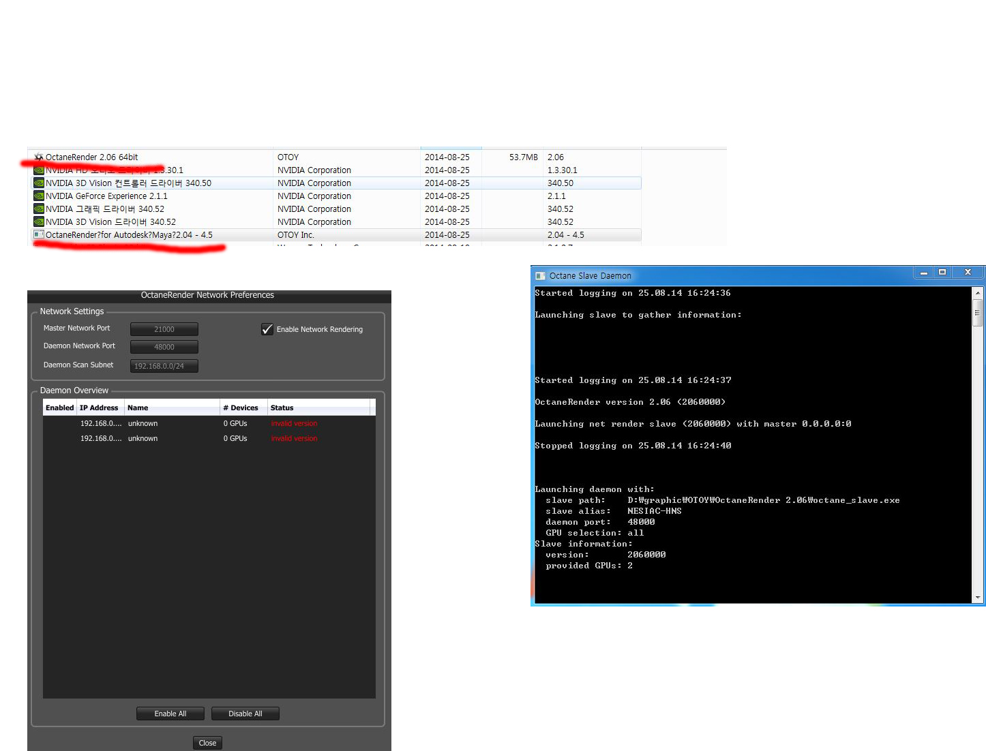
Task: Close the Network Preferences dialog
Action: [x=207, y=743]
